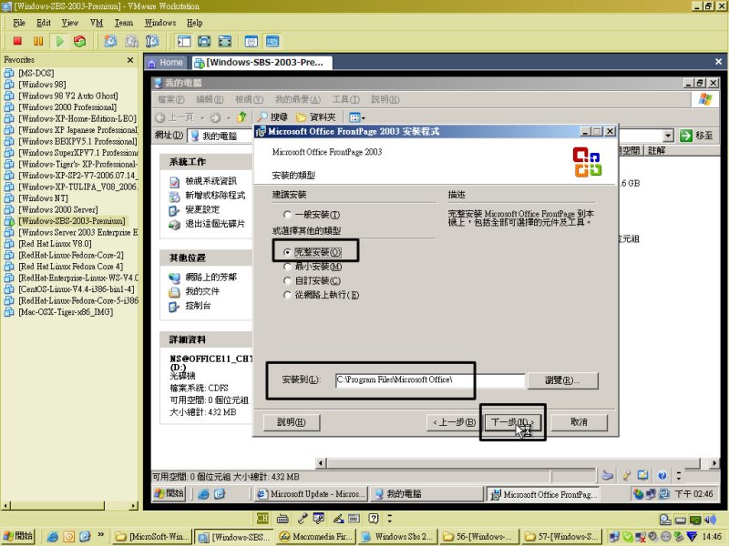Select [Mac-OSX-Tiger-x86_IMG] favorite
This screenshot has width=729, height=546.
coord(66,312)
